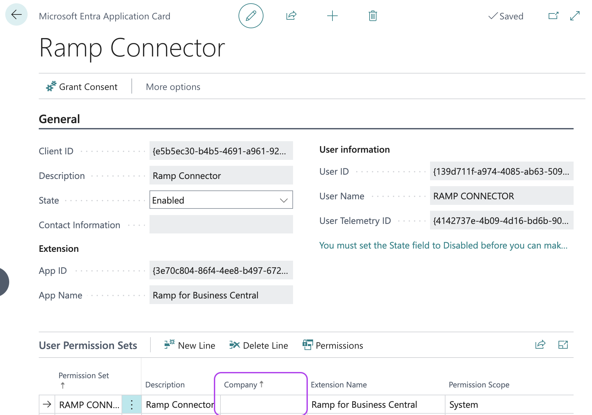592x415 pixels.
Task: Click the Description column header
Action: click(x=165, y=384)
